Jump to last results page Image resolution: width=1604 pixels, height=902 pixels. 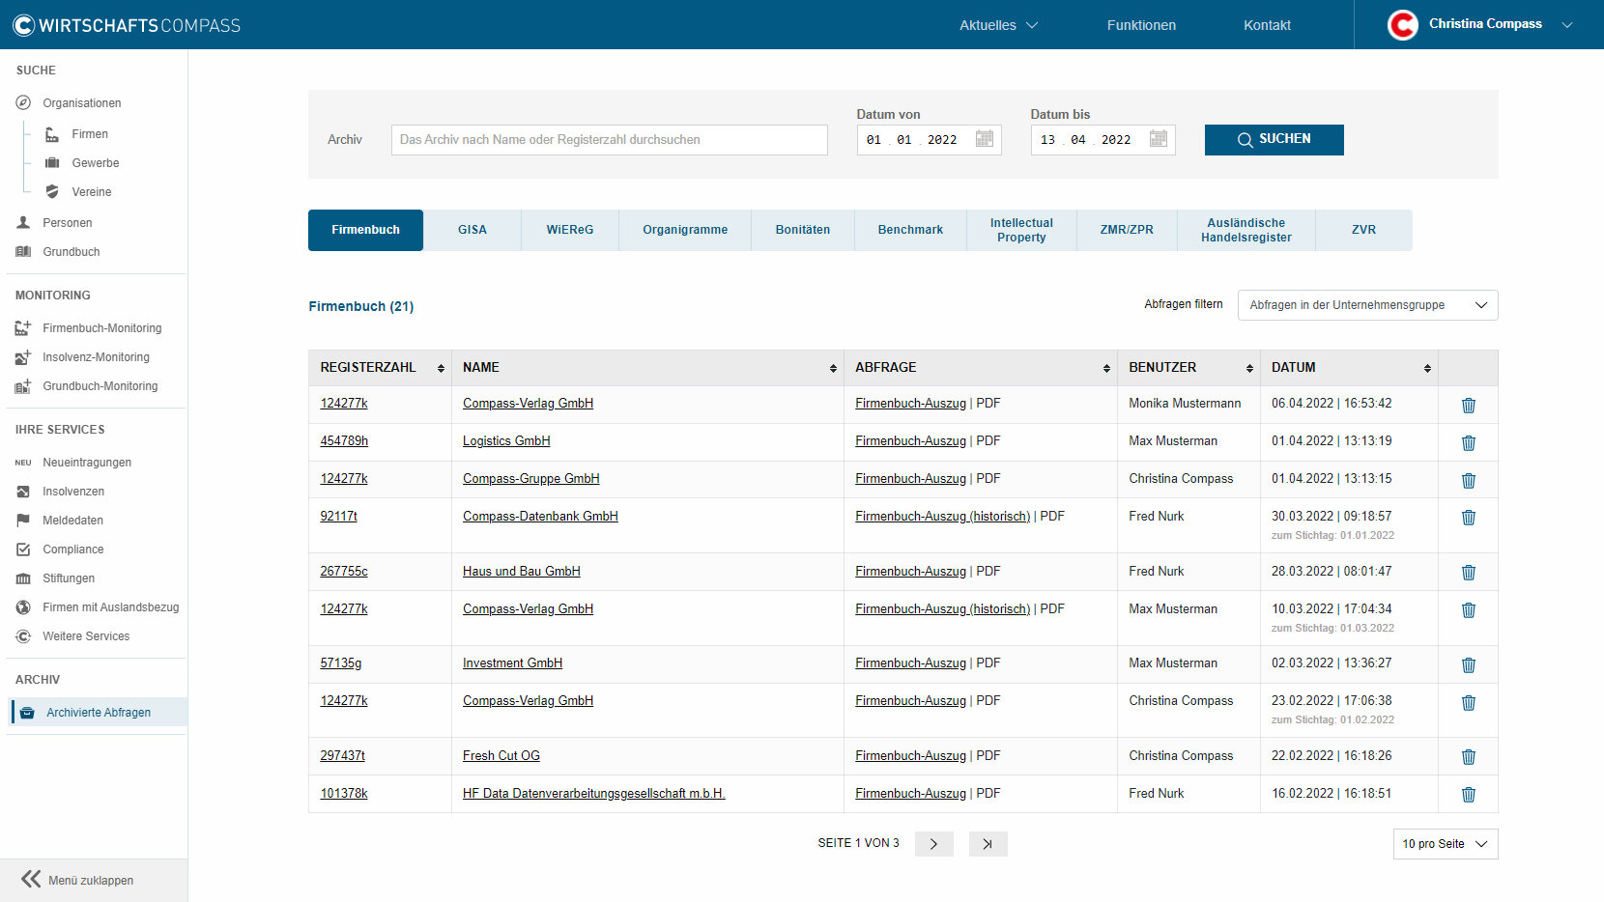click(x=988, y=844)
